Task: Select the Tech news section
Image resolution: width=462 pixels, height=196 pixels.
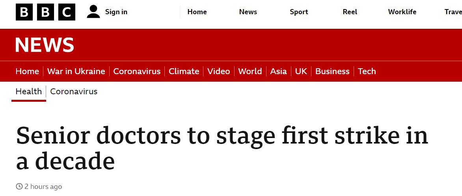Action: [367, 71]
